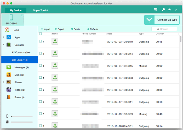Click contact avatar in row 2
Viewport: 183px width, 130px height.
click(55, 53)
